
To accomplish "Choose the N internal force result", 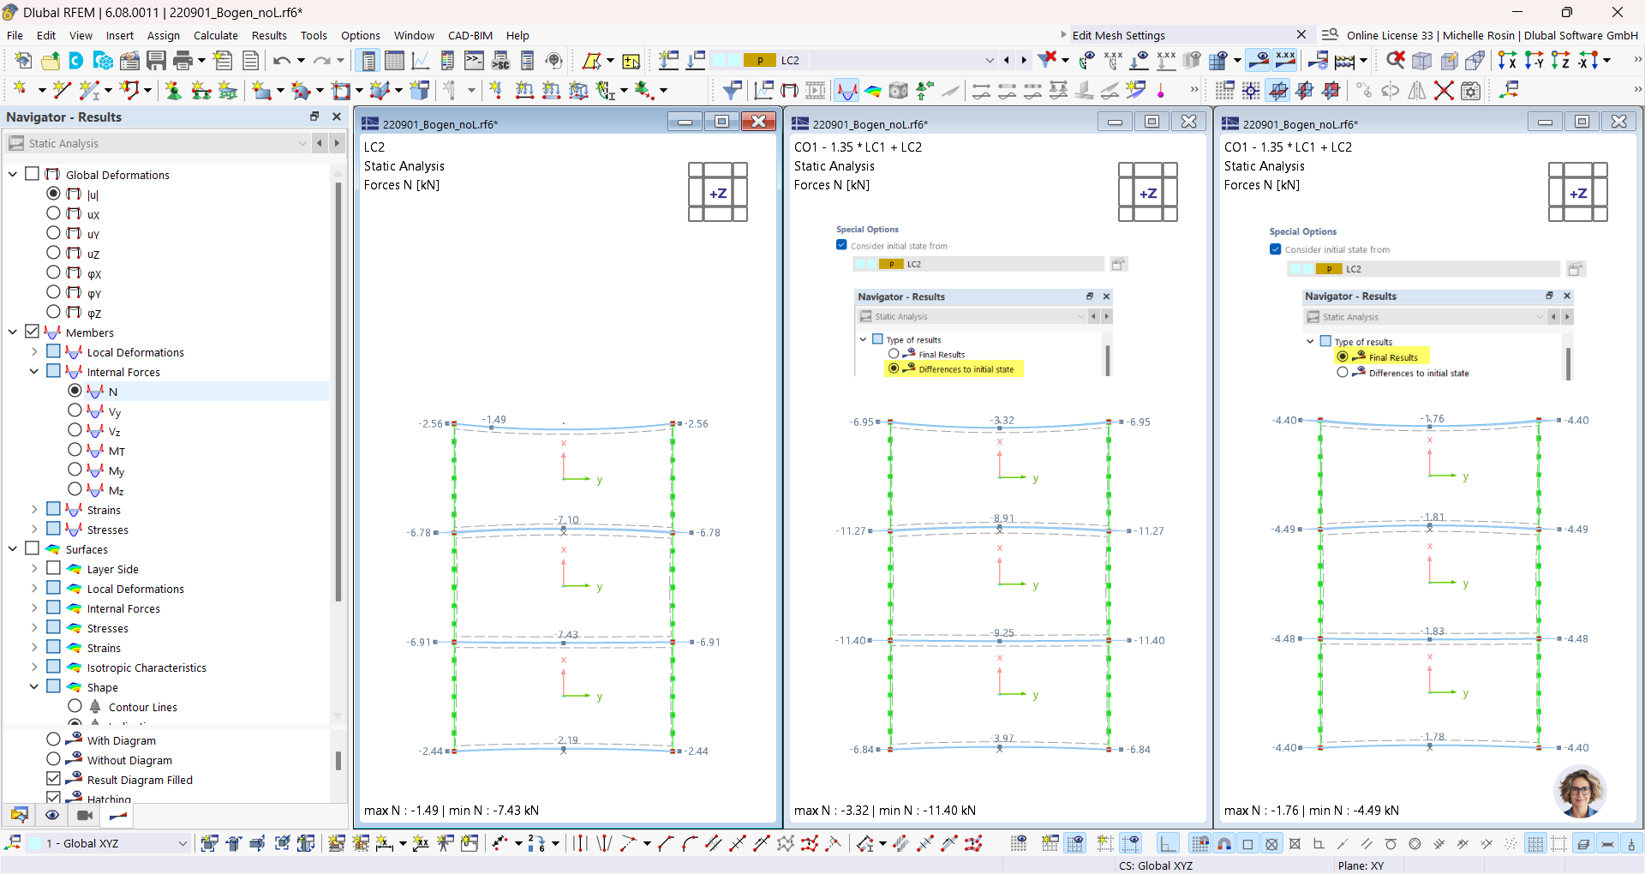I will 75,391.
